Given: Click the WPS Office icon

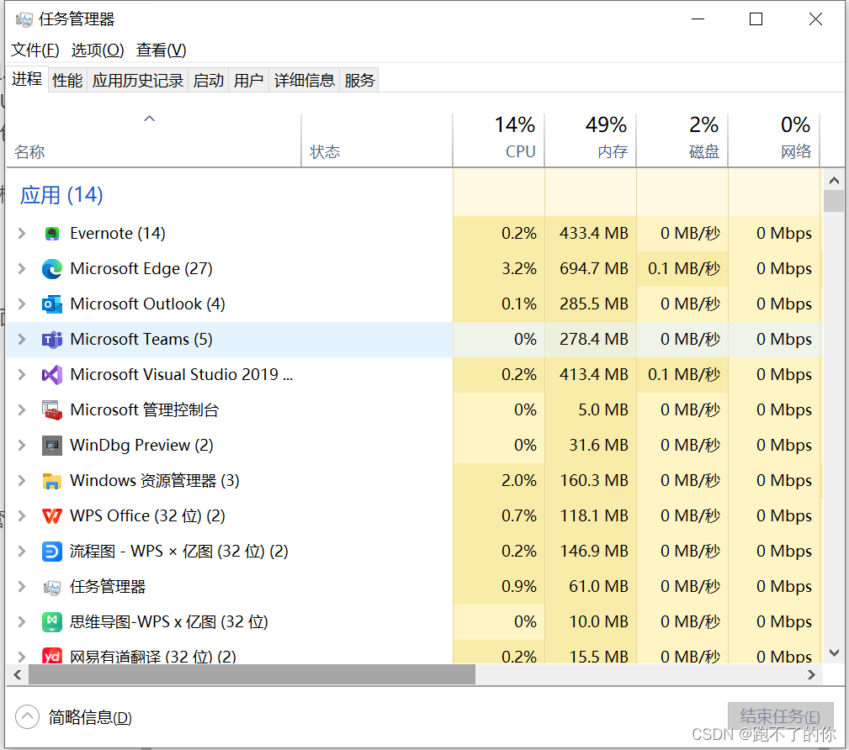Looking at the screenshot, I should [x=52, y=515].
